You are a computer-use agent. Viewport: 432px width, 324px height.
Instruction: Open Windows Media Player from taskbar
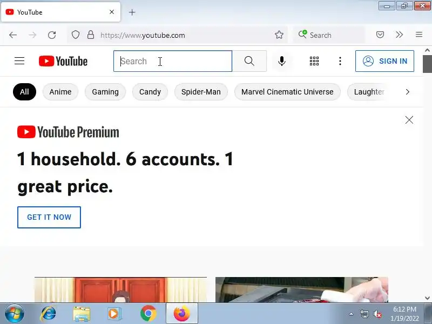[x=114, y=314]
